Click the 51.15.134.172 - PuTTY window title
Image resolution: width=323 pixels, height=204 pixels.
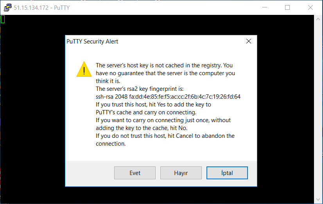pyautogui.click(x=41, y=7)
